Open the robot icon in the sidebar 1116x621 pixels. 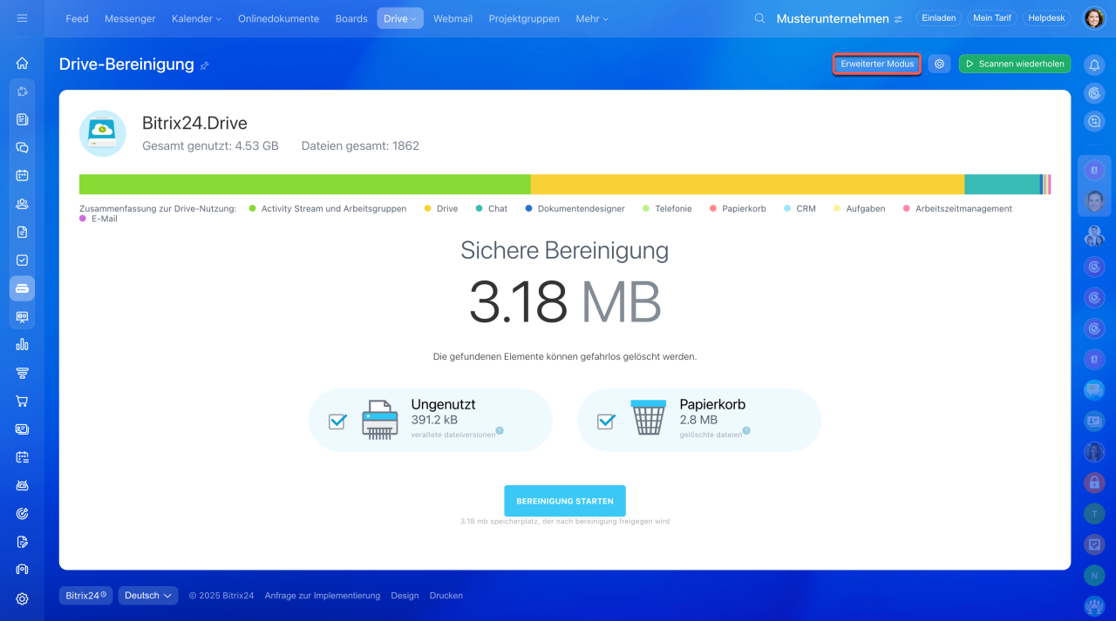[22, 485]
